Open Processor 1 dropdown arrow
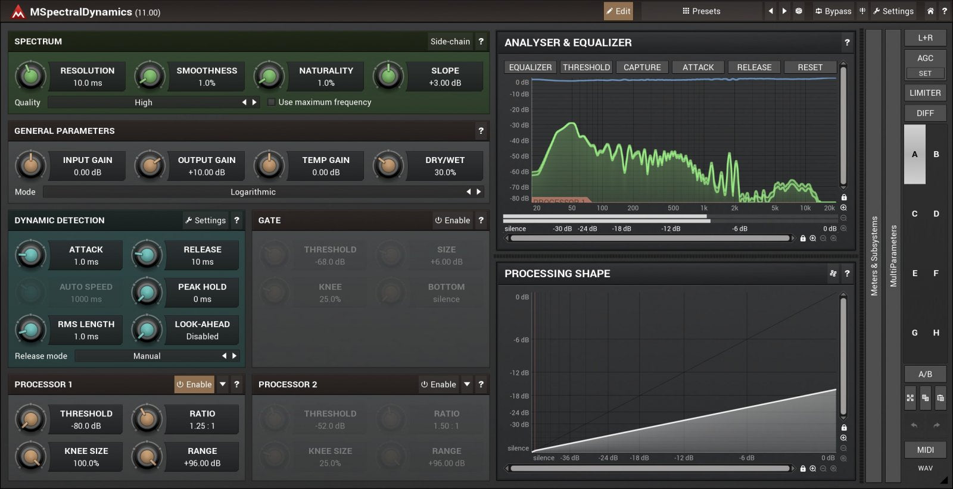The height and width of the screenshot is (489, 953). (x=223, y=384)
